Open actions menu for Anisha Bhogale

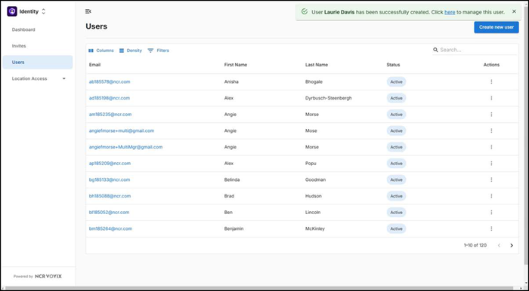click(491, 81)
